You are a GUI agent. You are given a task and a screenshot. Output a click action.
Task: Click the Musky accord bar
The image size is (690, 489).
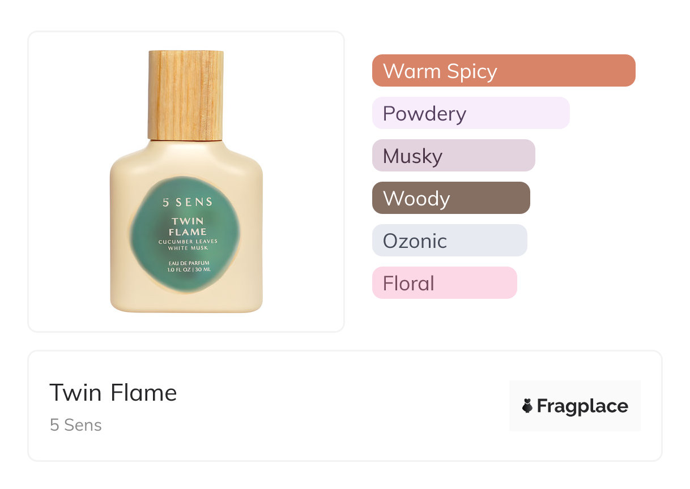click(x=453, y=156)
